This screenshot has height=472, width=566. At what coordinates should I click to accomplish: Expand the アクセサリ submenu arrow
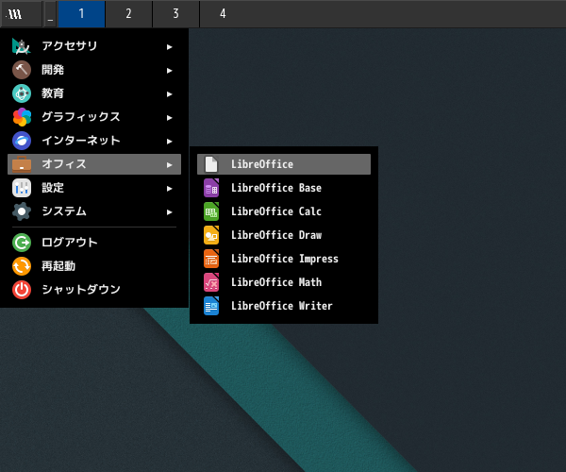(169, 46)
